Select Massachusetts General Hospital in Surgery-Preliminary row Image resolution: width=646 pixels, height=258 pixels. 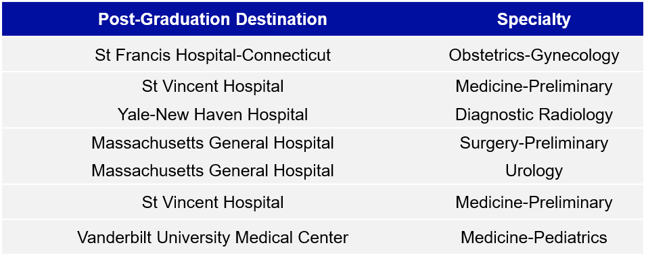coord(212,143)
